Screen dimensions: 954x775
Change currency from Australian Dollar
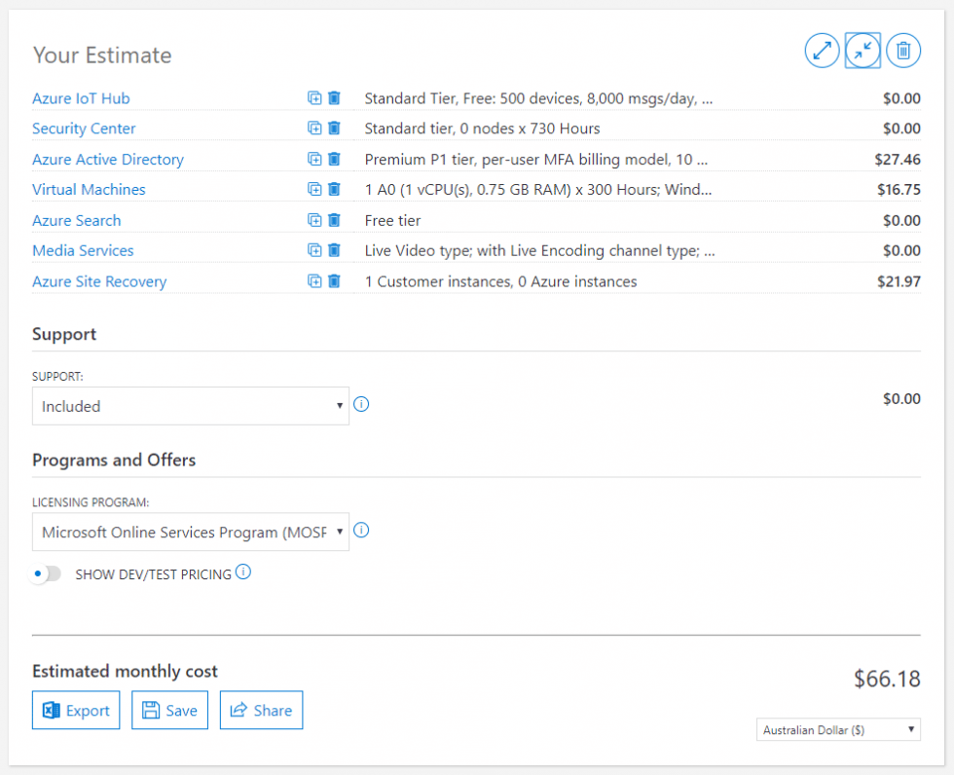click(837, 729)
